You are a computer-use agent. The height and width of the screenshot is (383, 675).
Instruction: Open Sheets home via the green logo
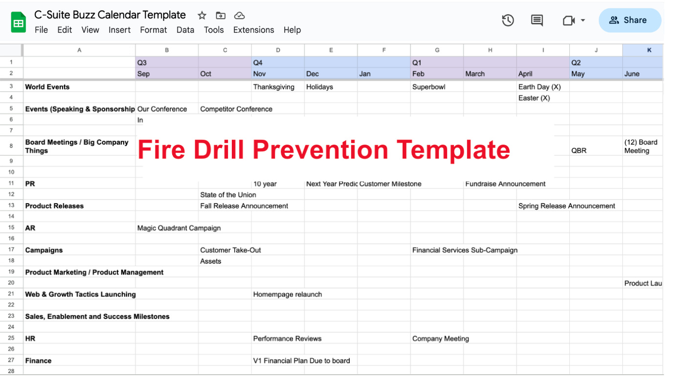19,21
